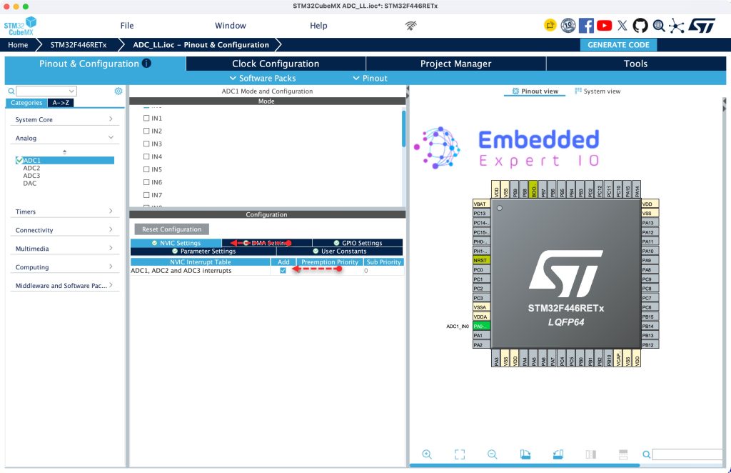The image size is (731, 473).
Task: Click the magnifier find icon in toolbar
Action: pyautogui.click(x=659, y=26)
